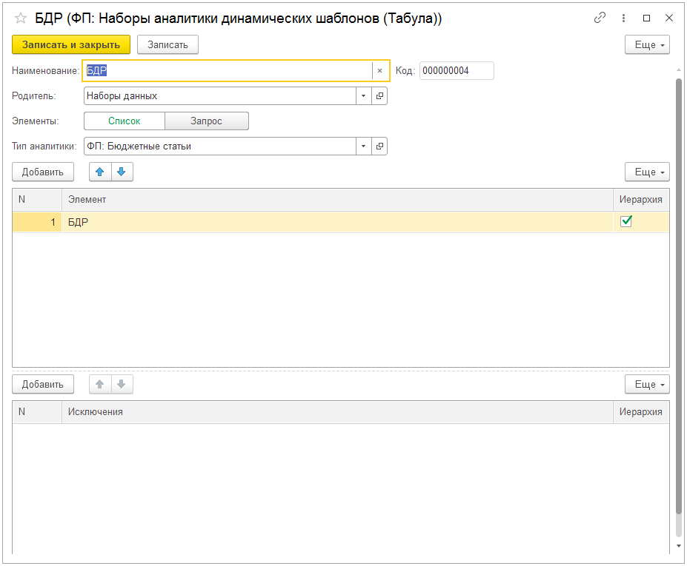The width and height of the screenshot is (687, 566).
Task: Move exception up in the Исключения list
Action: coord(100,384)
